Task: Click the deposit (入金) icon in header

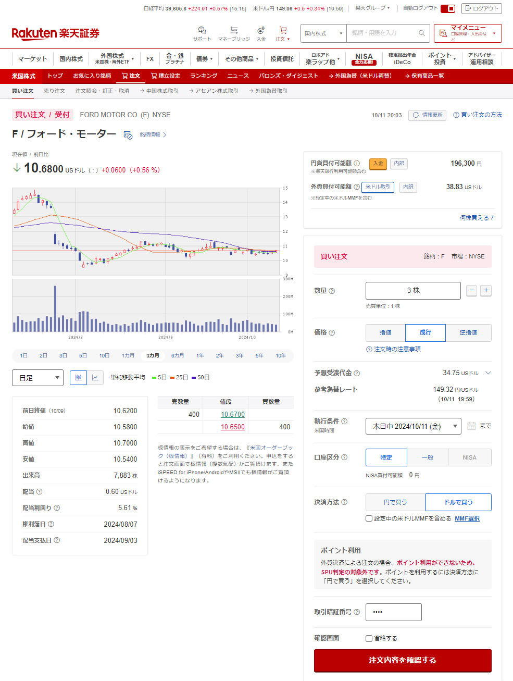Action: 261,31
